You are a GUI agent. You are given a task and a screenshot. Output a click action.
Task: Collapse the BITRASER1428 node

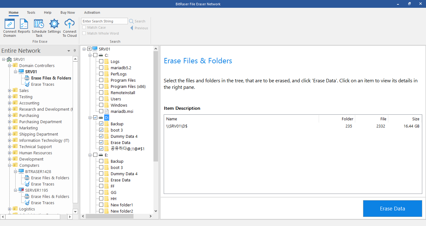coord(15,171)
